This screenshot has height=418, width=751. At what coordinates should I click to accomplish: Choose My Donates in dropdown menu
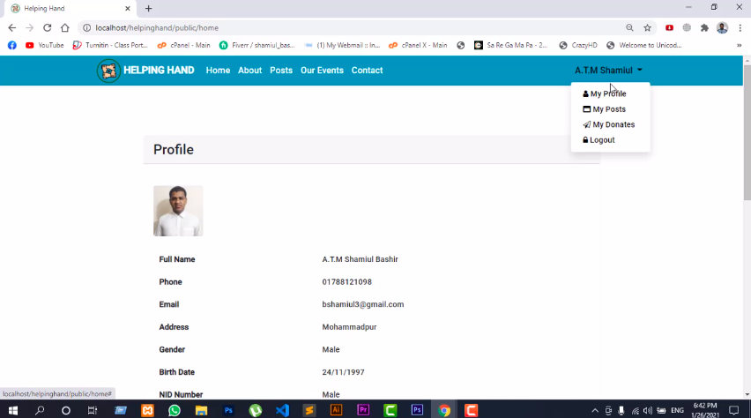pyautogui.click(x=609, y=124)
